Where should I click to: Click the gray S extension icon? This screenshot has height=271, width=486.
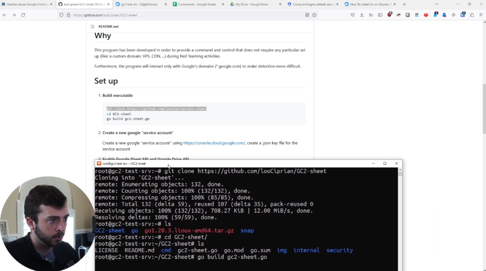click(x=408, y=15)
